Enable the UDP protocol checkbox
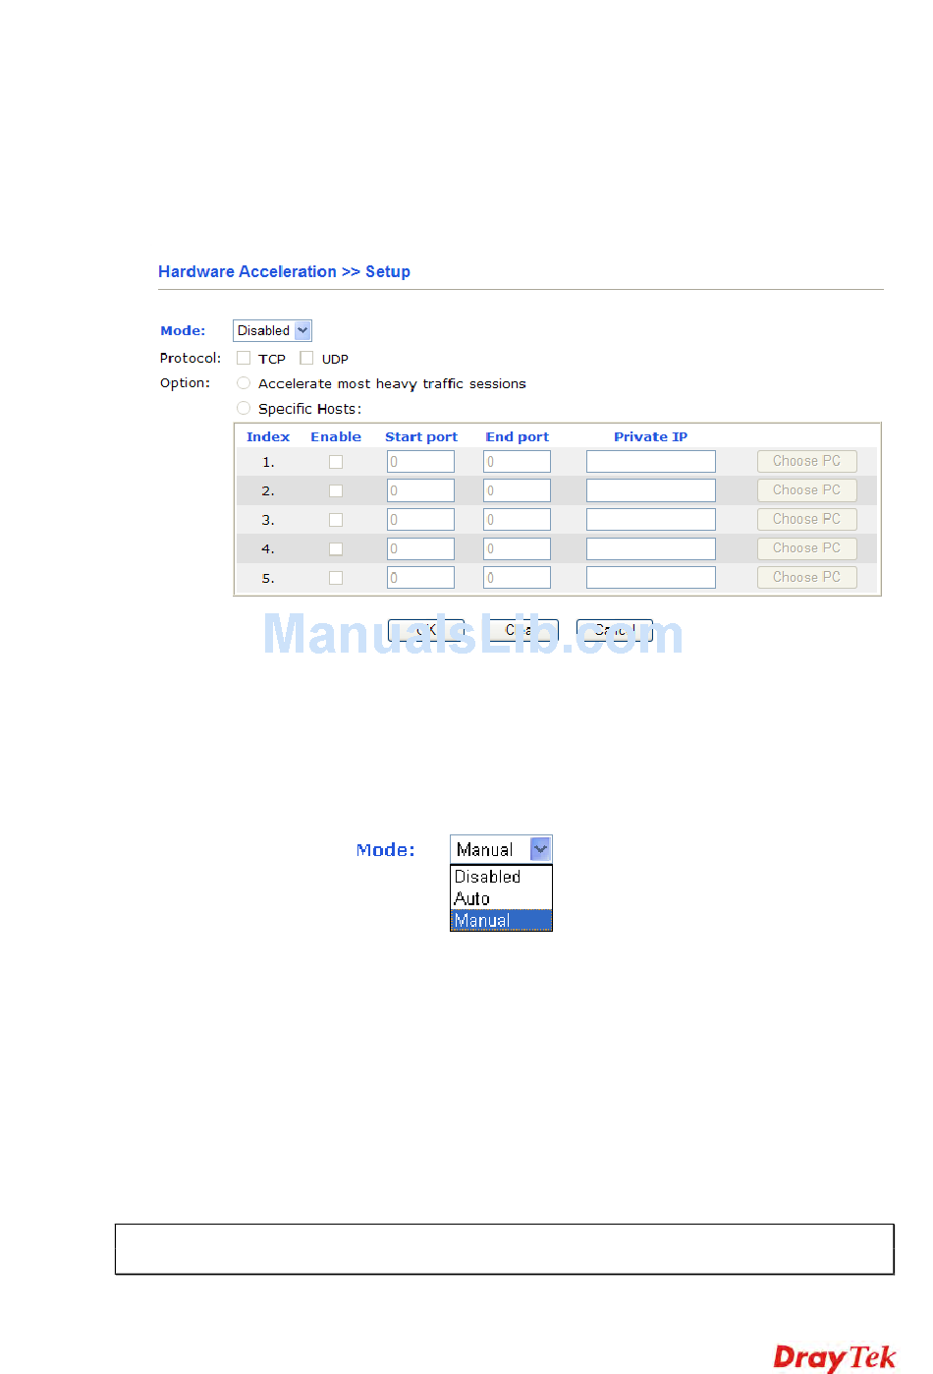 pyautogui.click(x=306, y=359)
